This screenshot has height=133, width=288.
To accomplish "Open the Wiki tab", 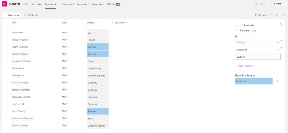I will (x=40, y=4).
